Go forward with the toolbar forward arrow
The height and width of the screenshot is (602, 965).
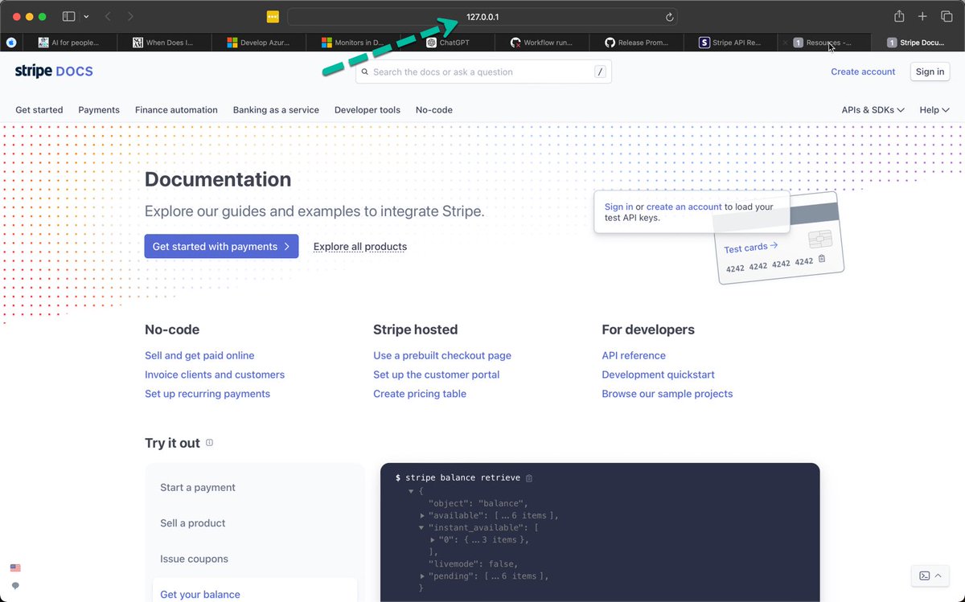[x=130, y=16]
